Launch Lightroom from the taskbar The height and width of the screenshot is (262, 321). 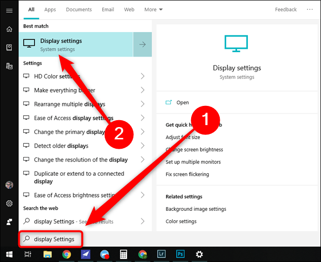161,254
